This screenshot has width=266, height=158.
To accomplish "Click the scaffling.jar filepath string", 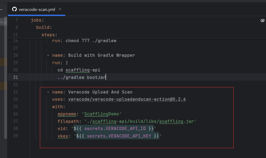I will (x=140, y=121).
